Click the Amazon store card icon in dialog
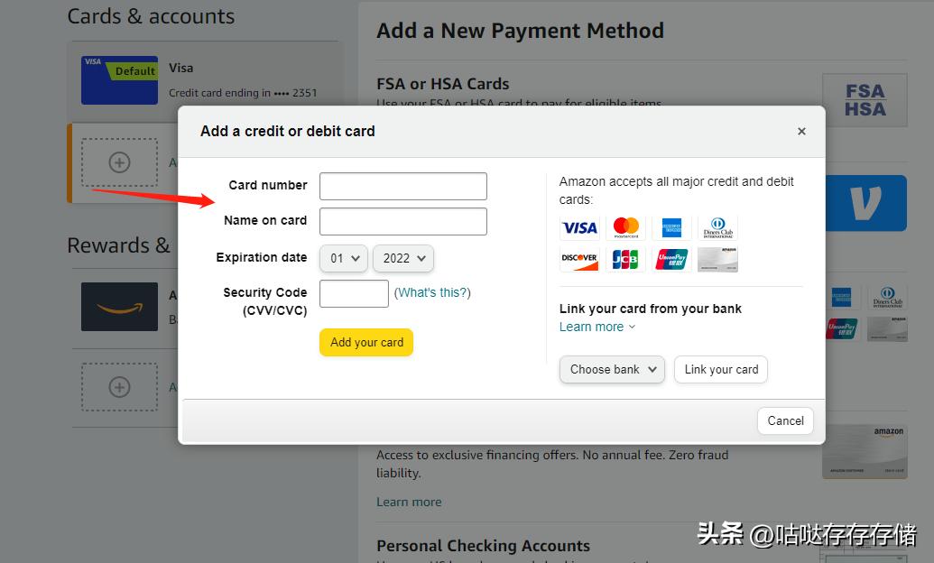 pyautogui.click(x=717, y=259)
